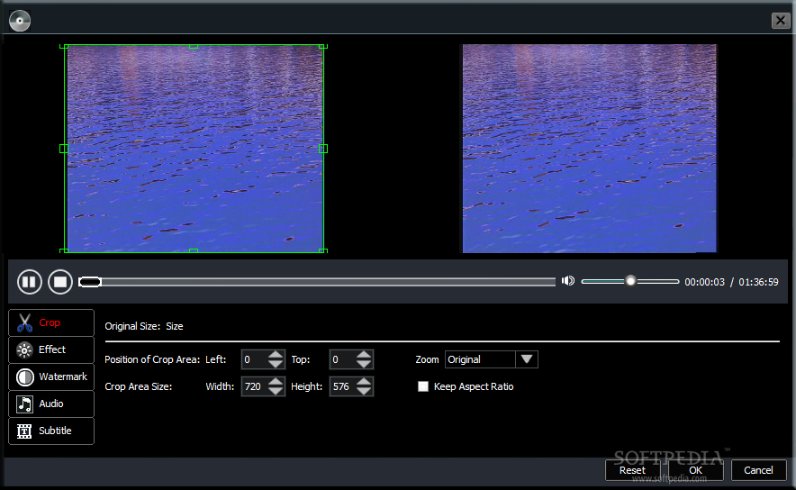
Task: Click the middle of the playback progress track
Action: (x=317, y=282)
